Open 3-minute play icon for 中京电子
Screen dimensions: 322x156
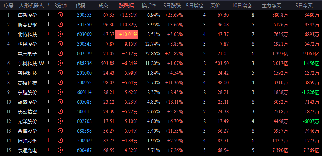click(60, 53)
